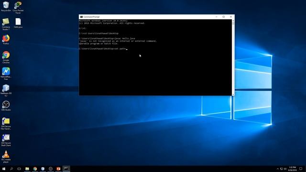306x172 pixels.
Task: Maximize the Command Prompt window
Action: coord(224,17)
